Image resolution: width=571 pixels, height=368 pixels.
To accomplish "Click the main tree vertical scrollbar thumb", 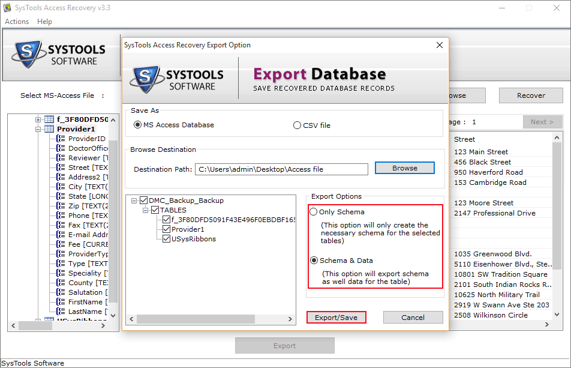I will [x=113, y=221].
